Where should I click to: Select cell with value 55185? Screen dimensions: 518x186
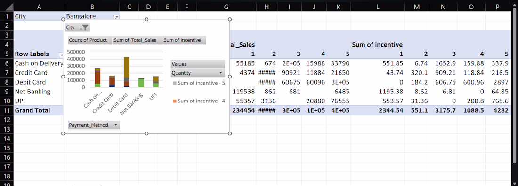click(243, 63)
